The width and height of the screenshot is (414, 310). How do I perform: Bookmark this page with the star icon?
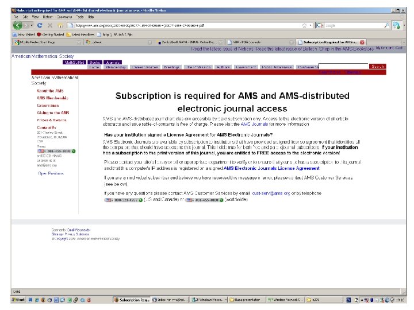click(304, 25)
